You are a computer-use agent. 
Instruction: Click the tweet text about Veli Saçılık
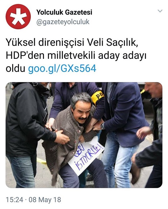coord(76,55)
